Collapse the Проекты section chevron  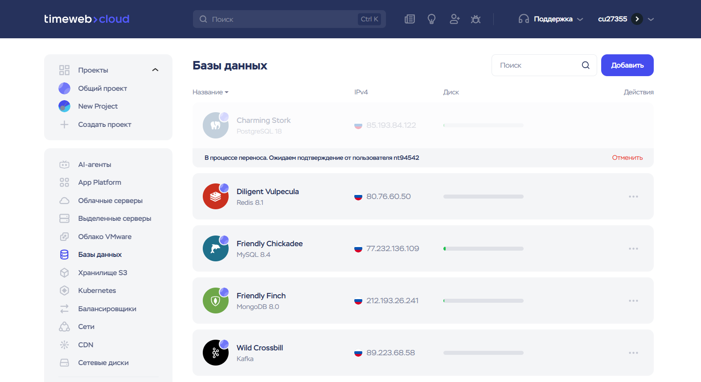[x=155, y=70]
